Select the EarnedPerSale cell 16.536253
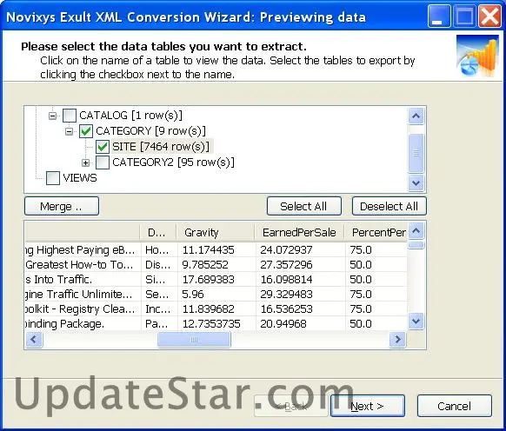 tap(301, 309)
